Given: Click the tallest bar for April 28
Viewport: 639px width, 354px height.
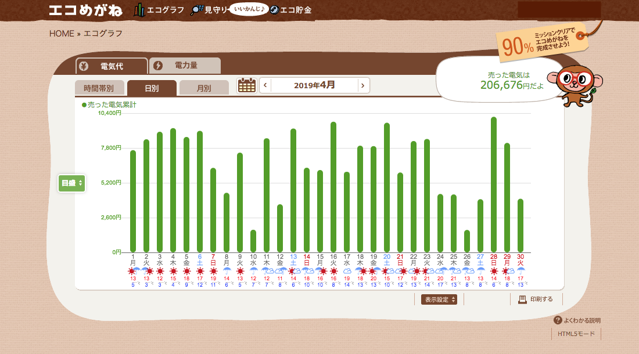Looking at the screenshot, I should [x=494, y=185].
